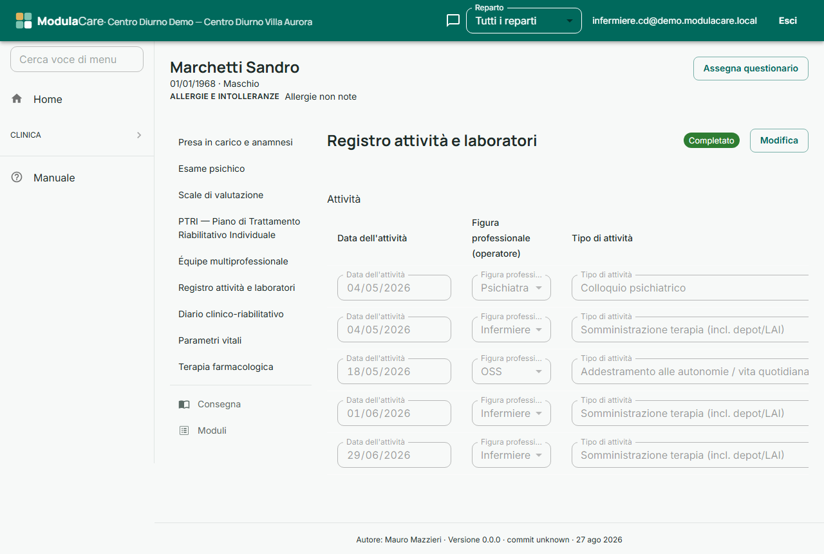Go to Terapia farmacologica section
Image resolution: width=824 pixels, height=554 pixels.
point(226,367)
